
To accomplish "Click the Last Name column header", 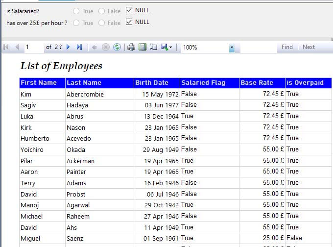I will pos(99,83).
